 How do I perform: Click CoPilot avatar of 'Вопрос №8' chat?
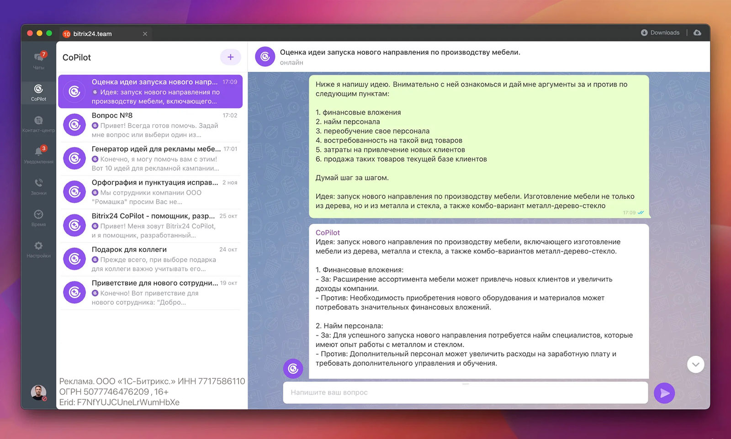(x=74, y=125)
